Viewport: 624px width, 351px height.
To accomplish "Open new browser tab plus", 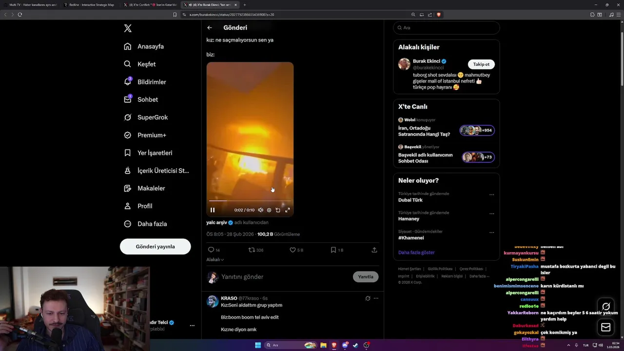I will [245, 5].
